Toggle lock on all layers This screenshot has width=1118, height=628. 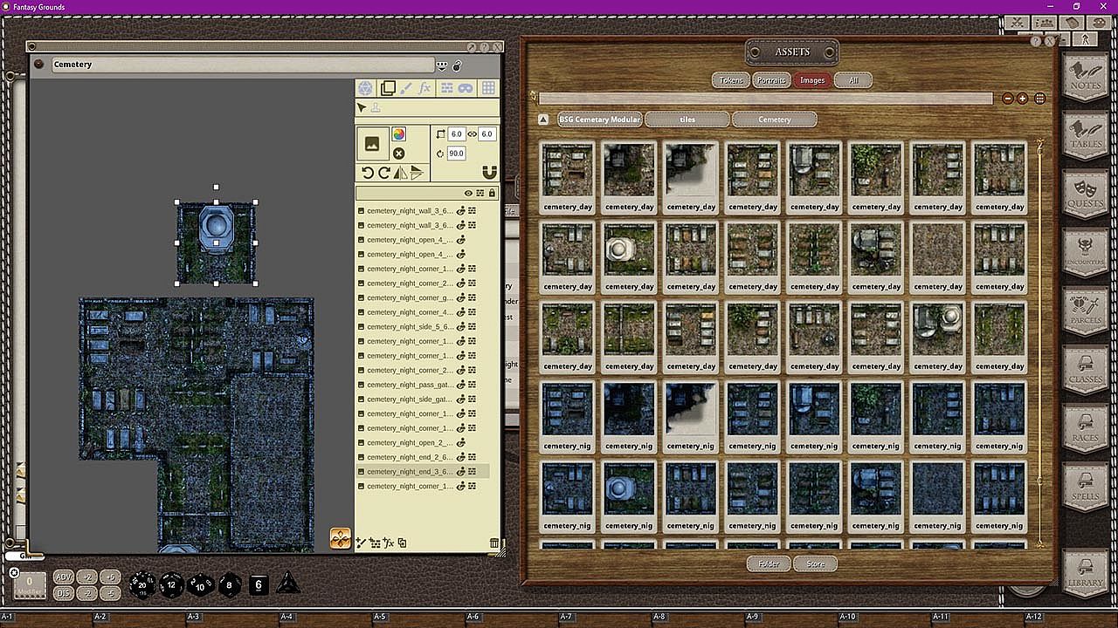[x=492, y=193]
